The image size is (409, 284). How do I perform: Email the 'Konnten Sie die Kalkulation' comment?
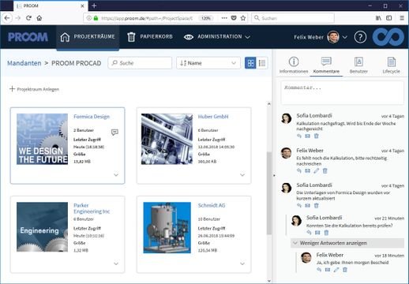[317, 233]
